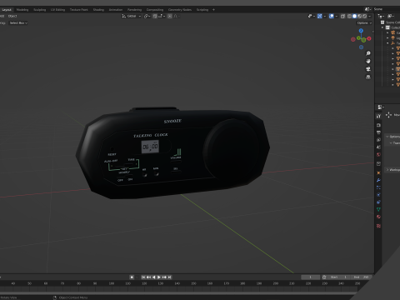400x300 pixels.
Task: Select rendered viewport shading
Action: 364,16
